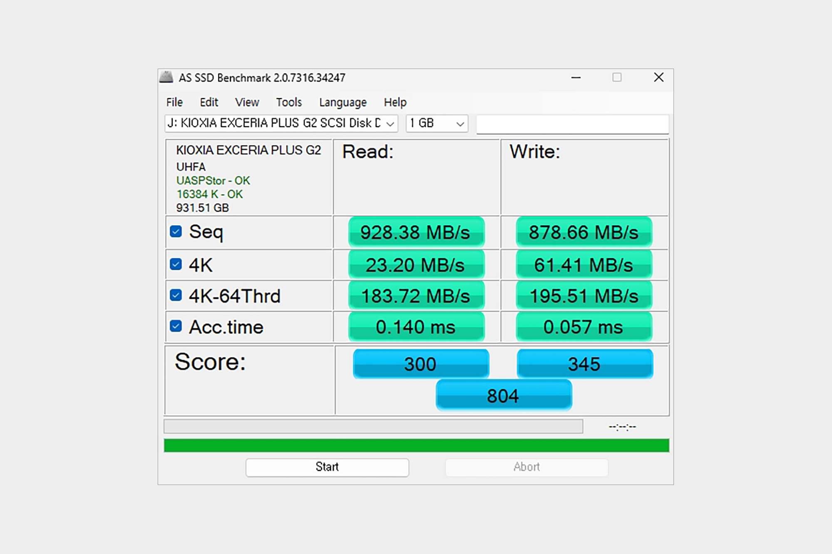Expand the KIOXIA drive selection dropdown
The height and width of the screenshot is (554, 832).
390,124
